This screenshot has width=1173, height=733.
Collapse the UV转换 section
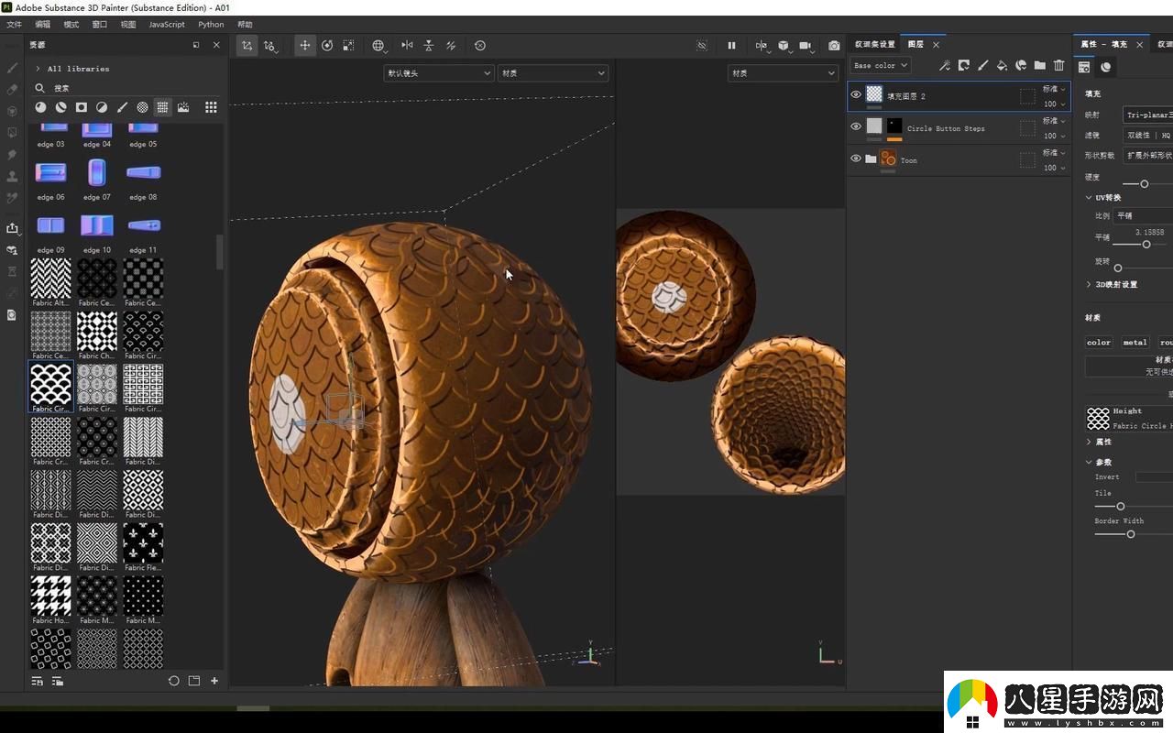1091,197
